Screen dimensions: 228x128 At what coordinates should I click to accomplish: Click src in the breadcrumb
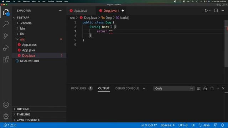point(72,18)
